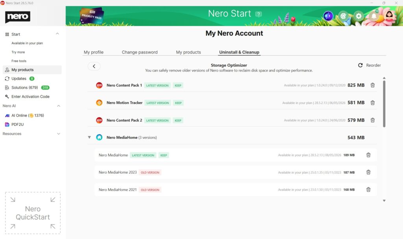Click the Priority Pass cards image
The image size is (403, 239).
pyautogui.click(x=92, y=16)
